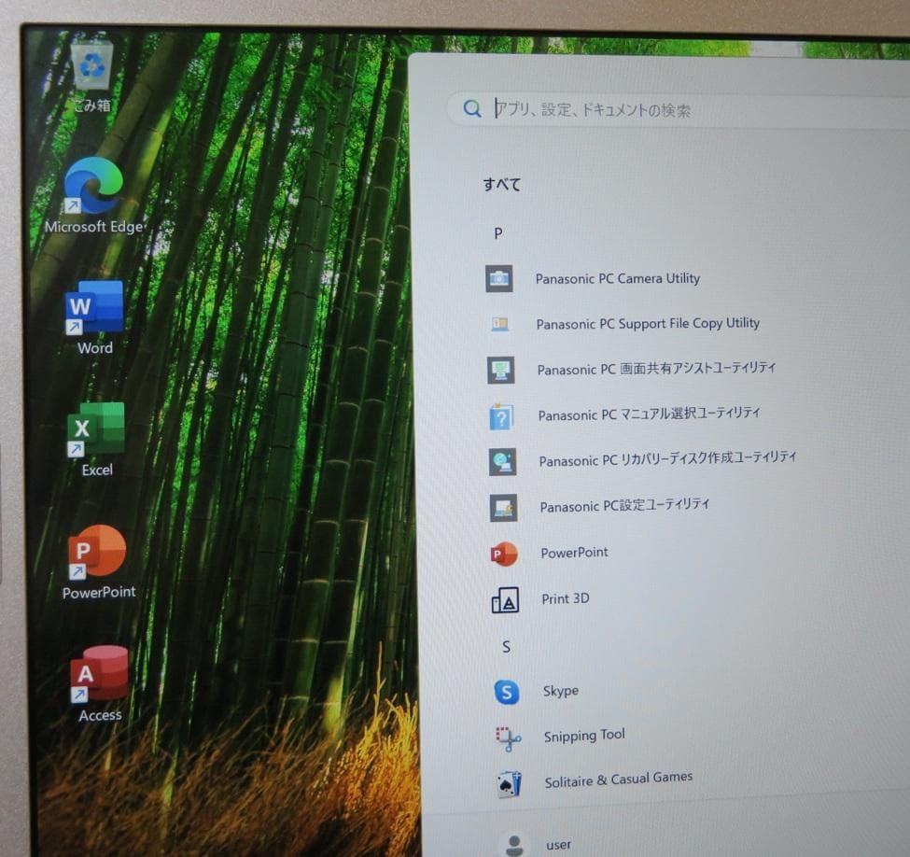Launch Solitaire & Casual Games entry
The image size is (910, 857).
coord(619,780)
